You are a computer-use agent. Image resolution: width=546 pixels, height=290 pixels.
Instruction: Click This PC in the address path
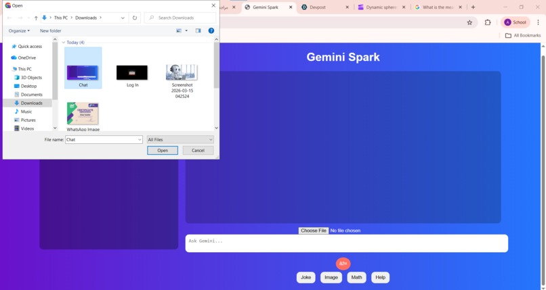pos(60,18)
